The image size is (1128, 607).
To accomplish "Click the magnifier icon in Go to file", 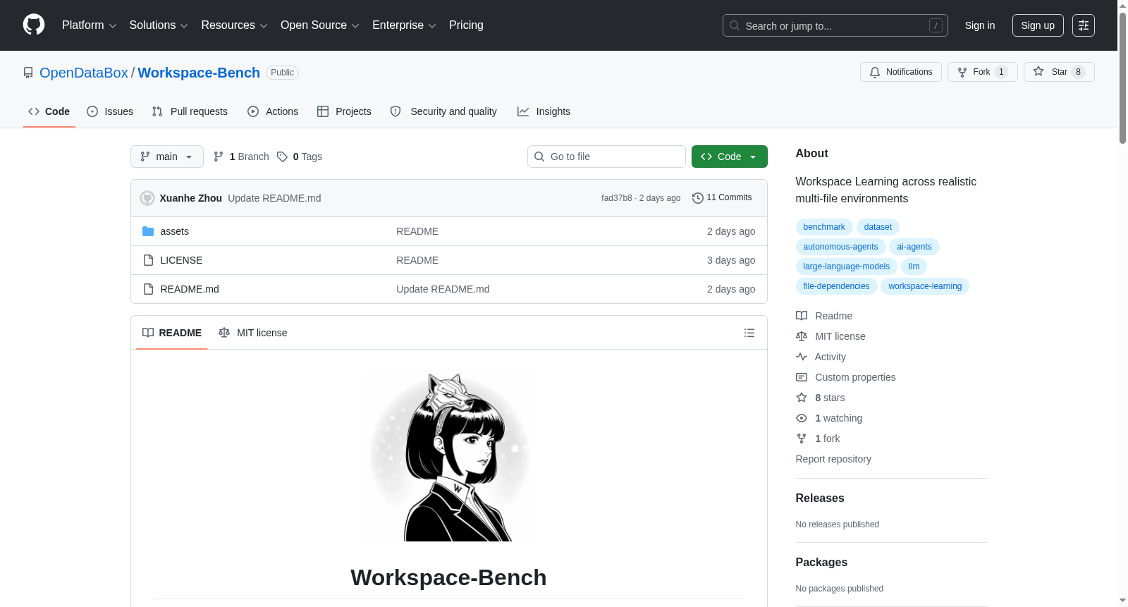I will [539, 157].
